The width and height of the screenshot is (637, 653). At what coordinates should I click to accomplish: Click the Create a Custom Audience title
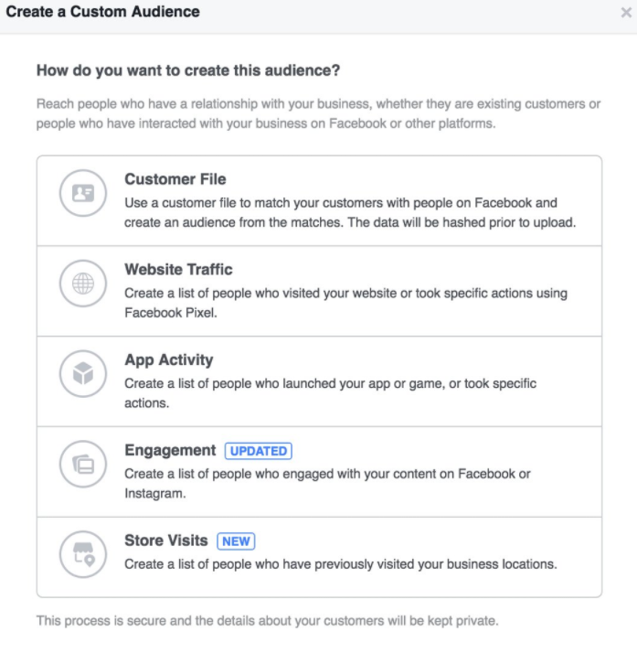(x=102, y=12)
